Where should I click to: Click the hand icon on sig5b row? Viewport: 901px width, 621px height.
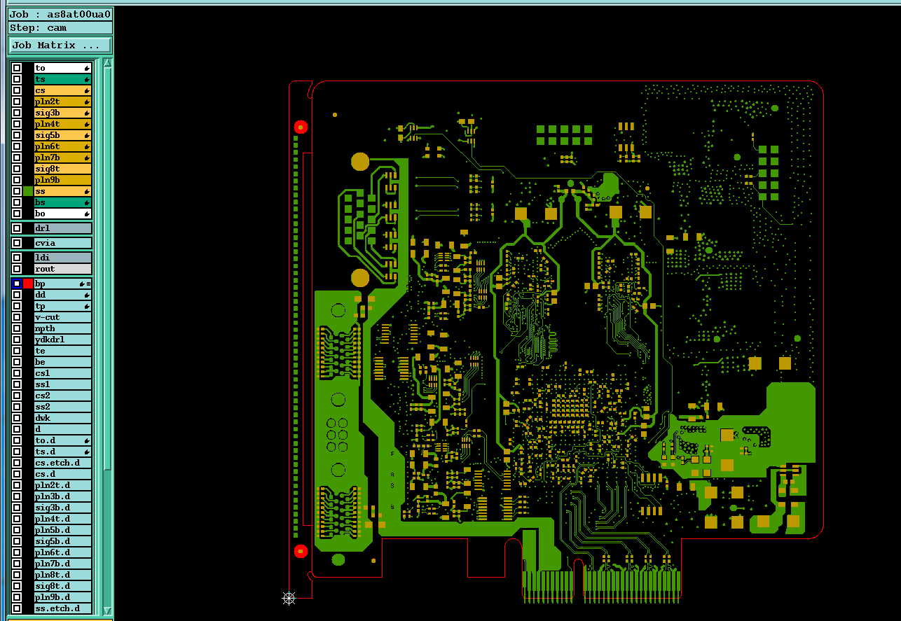[x=87, y=136]
